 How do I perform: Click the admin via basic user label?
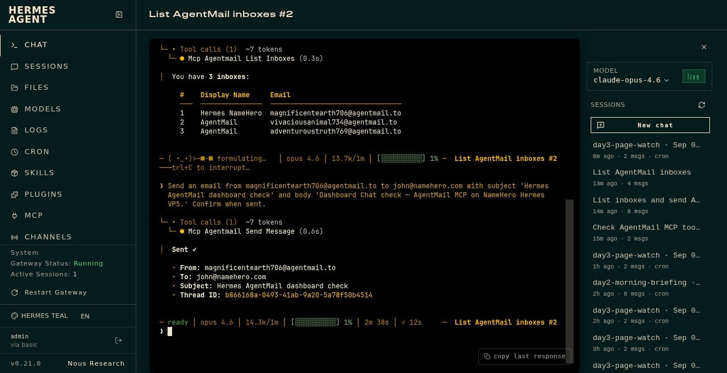tap(24, 341)
